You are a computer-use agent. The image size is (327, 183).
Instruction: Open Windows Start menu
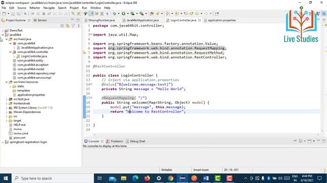[x=6, y=178]
